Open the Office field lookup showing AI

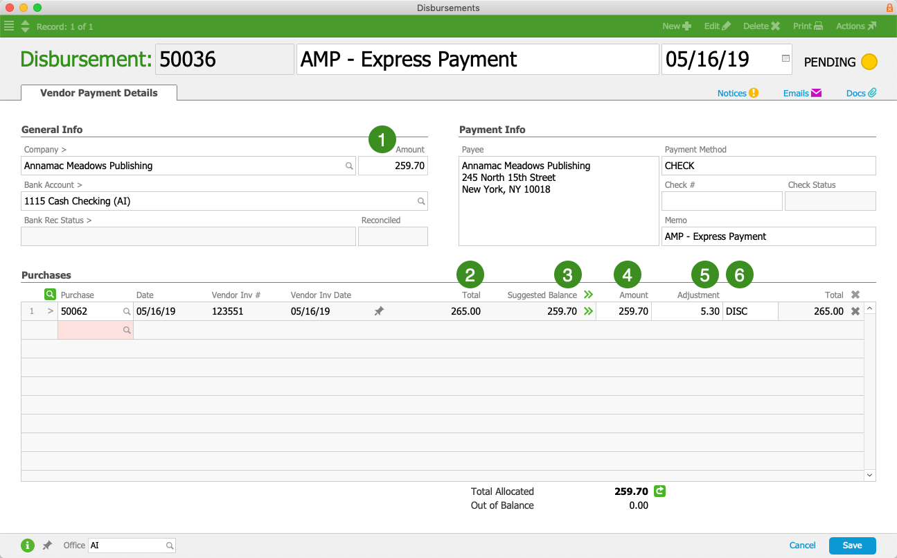(x=170, y=546)
